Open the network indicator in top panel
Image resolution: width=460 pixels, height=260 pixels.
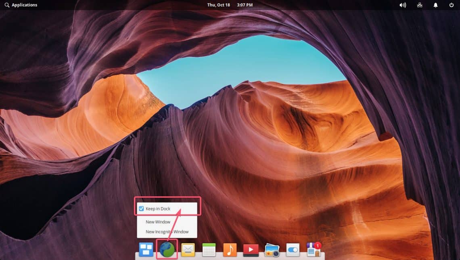(420, 5)
